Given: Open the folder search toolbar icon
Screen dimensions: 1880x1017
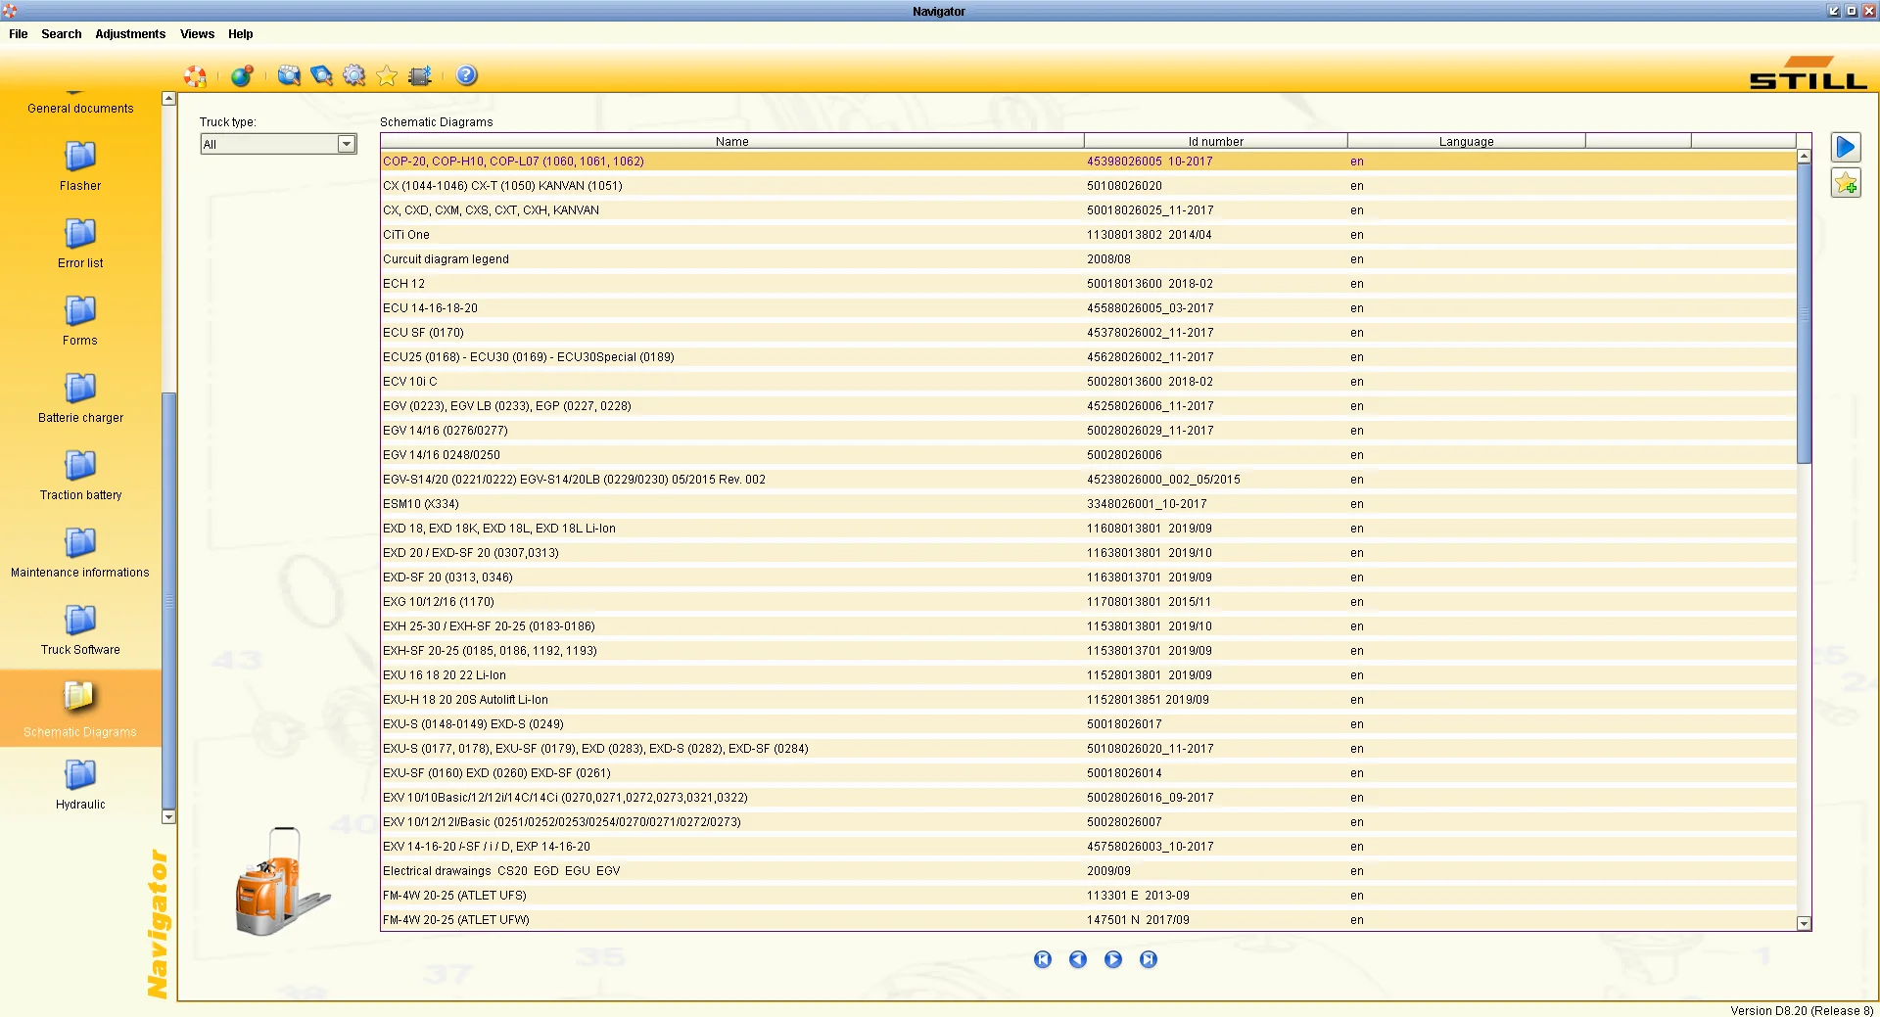Looking at the screenshot, I should (289, 75).
